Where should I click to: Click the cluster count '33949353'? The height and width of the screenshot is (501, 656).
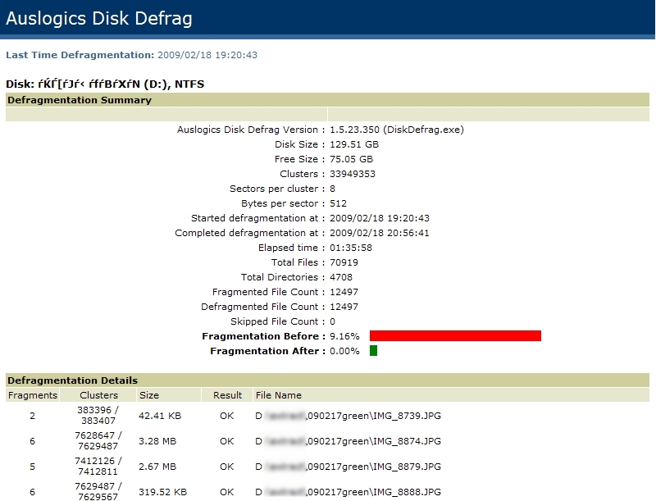(x=353, y=174)
